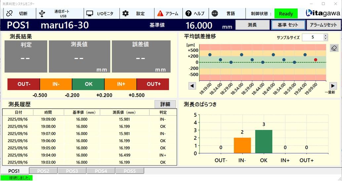Open settings (設定) via gear icon
The height and width of the screenshot is (181, 342).
[x=126, y=14]
